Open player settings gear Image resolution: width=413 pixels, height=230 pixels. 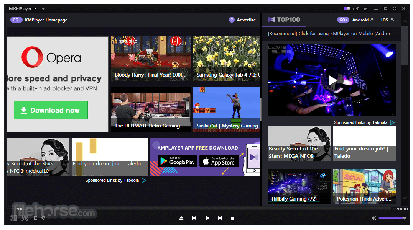point(43,218)
